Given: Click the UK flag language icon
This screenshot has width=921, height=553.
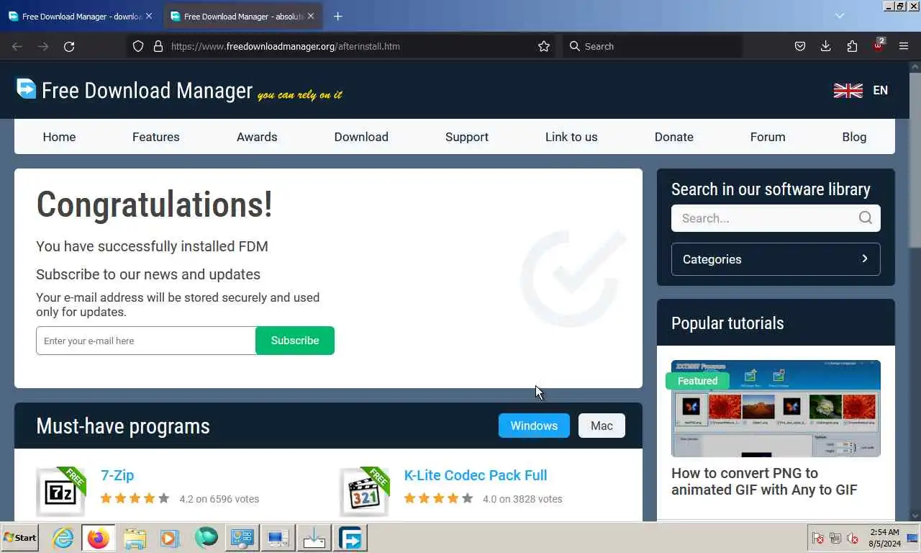Looking at the screenshot, I should pyautogui.click(x=848, y=90).
